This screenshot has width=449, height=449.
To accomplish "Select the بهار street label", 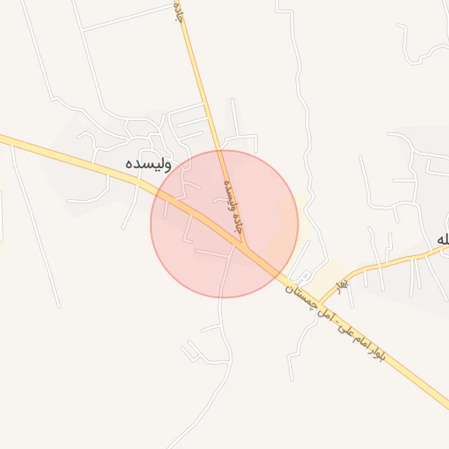I will [x=342, y=287].
